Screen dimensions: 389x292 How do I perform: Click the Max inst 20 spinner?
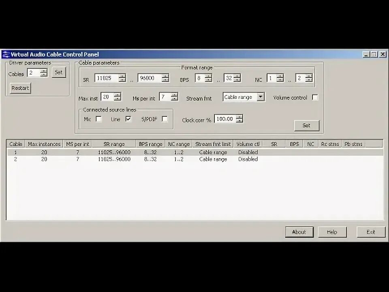click(118, 97)
